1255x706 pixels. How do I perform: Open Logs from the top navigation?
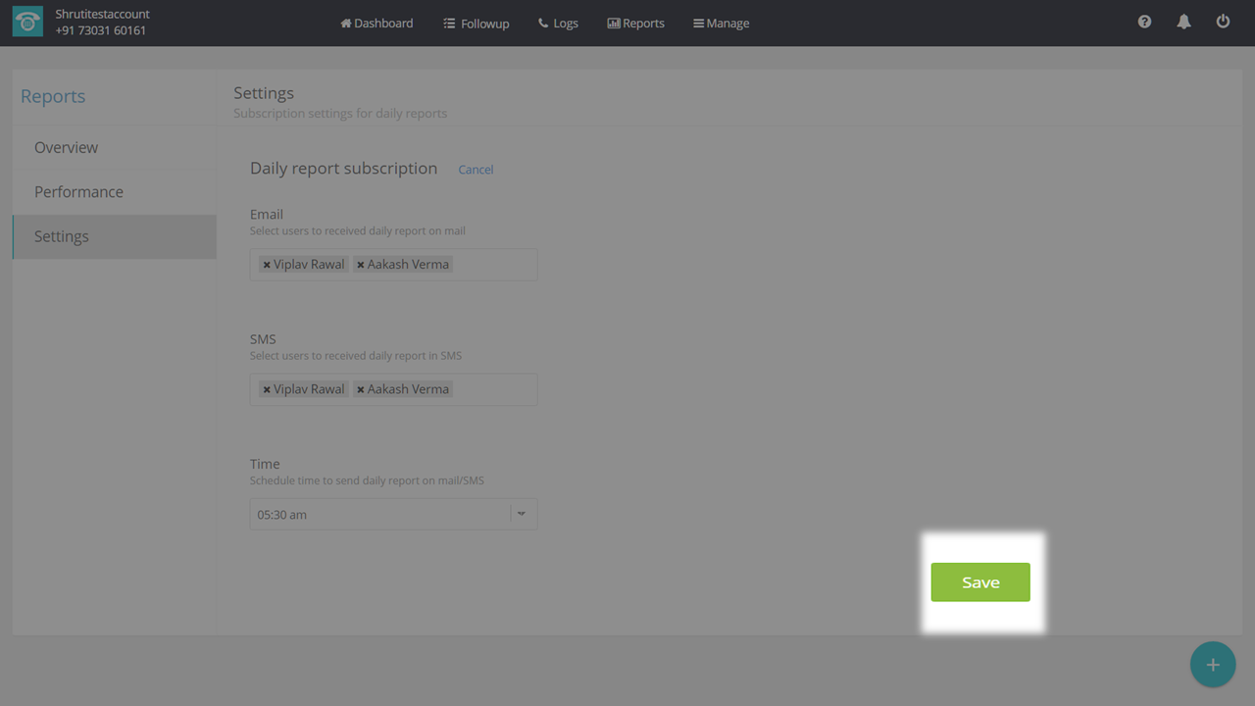click(x=558, y=23)
